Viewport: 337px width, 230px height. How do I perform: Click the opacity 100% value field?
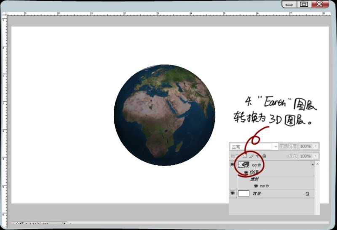point(305,146)
